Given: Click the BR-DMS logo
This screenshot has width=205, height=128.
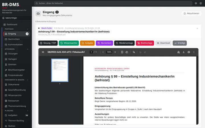Looking at the screenshot, I should [x=11, y=5].
